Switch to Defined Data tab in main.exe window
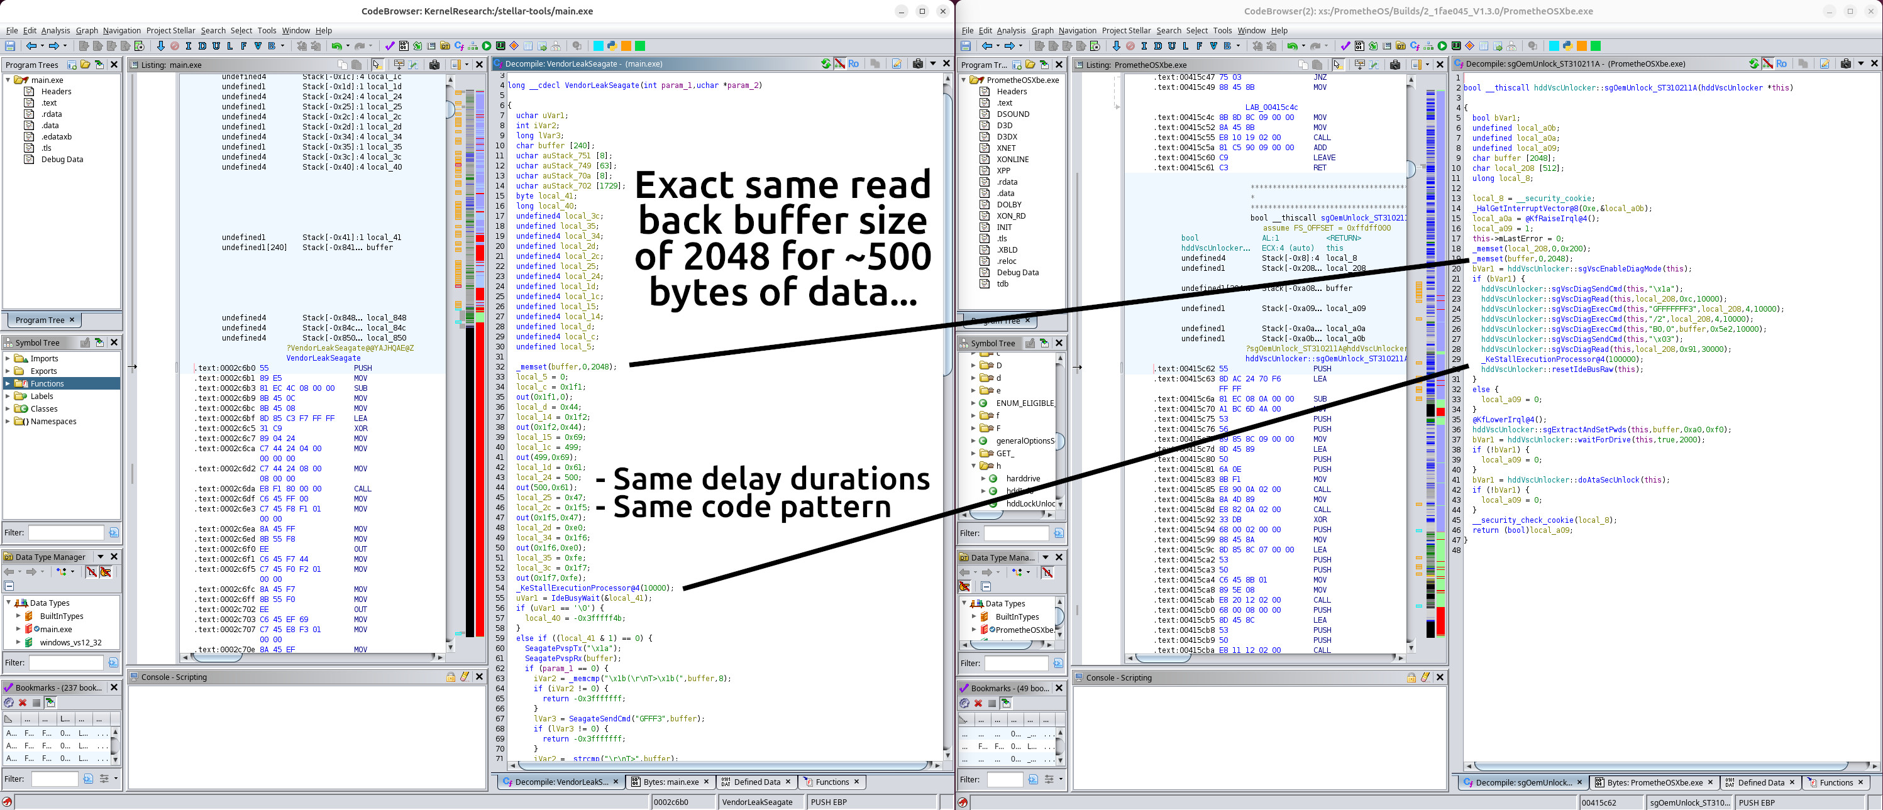 click(756, 782)
